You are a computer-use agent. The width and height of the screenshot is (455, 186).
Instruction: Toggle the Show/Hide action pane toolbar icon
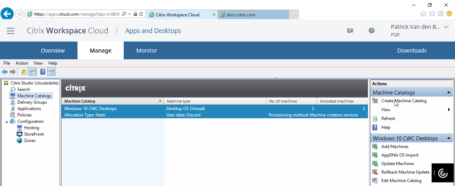(x=52, y=72)
